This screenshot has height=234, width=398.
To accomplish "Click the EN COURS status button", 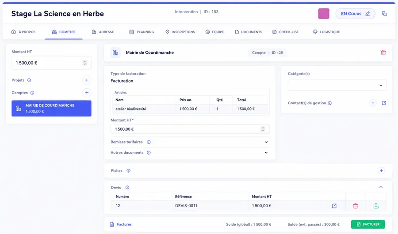I will (x=355, y=14).
